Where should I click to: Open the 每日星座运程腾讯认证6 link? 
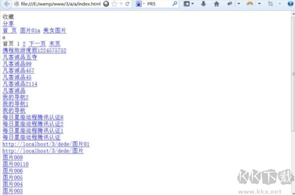pyautogui.click(x=33, y=117)
